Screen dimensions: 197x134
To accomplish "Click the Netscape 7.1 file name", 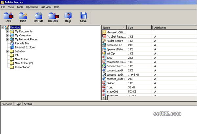I will (115, 45).
